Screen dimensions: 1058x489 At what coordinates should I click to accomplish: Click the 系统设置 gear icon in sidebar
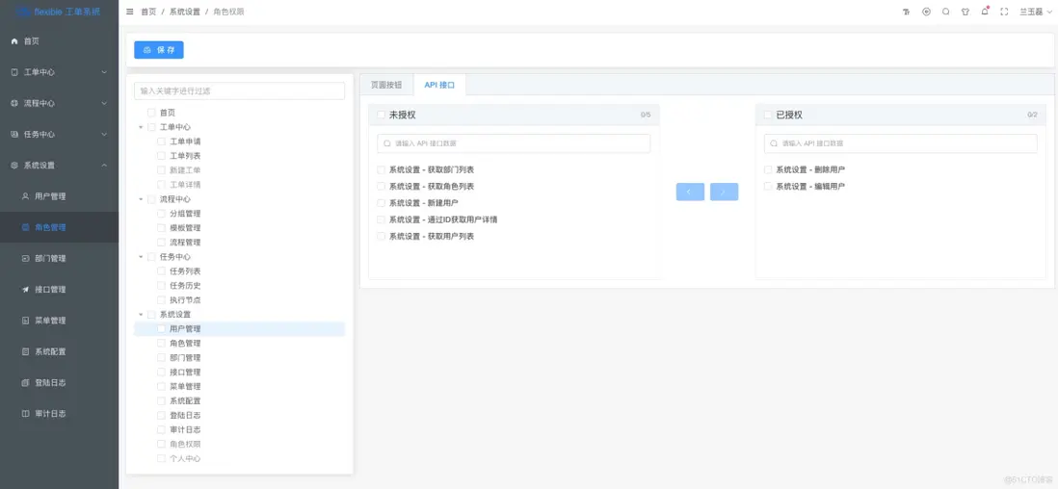coord(14,166)
